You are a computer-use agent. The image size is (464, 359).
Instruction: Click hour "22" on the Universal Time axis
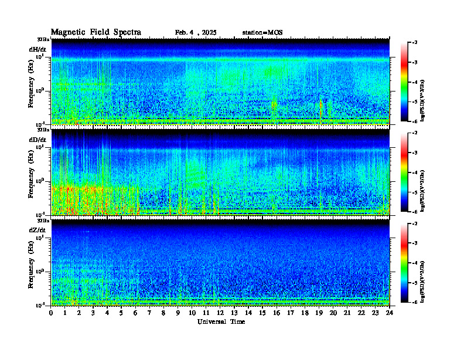(x=361, y=313)
